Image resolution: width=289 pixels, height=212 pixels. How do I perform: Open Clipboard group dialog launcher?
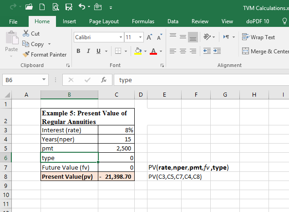coord(68,65)
